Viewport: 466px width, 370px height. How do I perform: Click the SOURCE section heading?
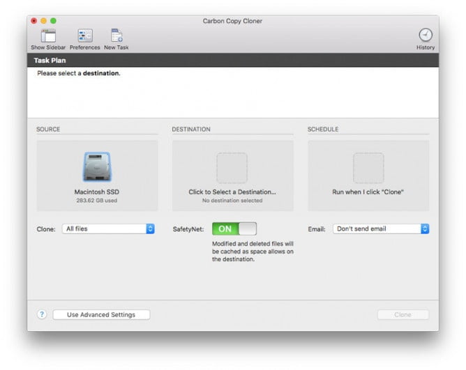pyautogui.click(x=48, y=129)
